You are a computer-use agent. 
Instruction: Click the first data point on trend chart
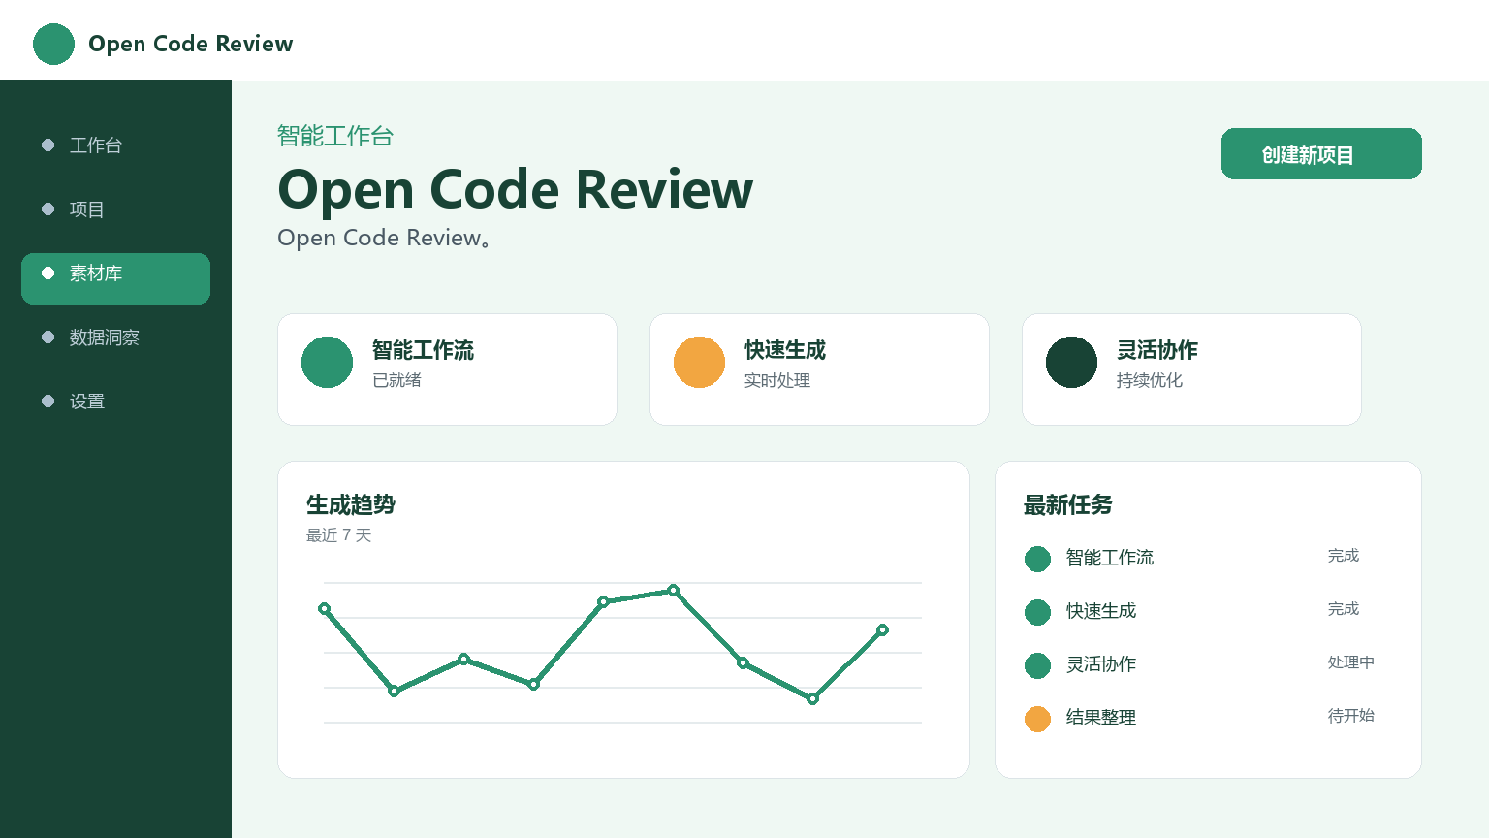point(324,609)
